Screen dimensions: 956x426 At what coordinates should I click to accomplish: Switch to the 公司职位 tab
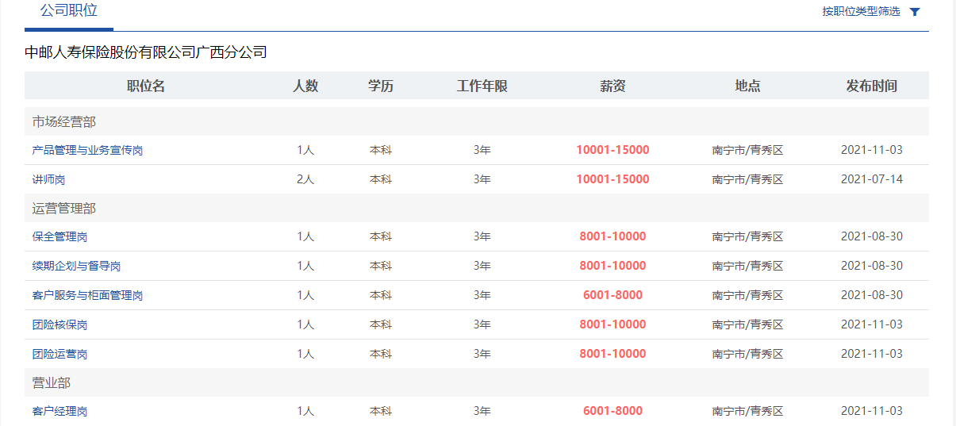click(69, 11)
